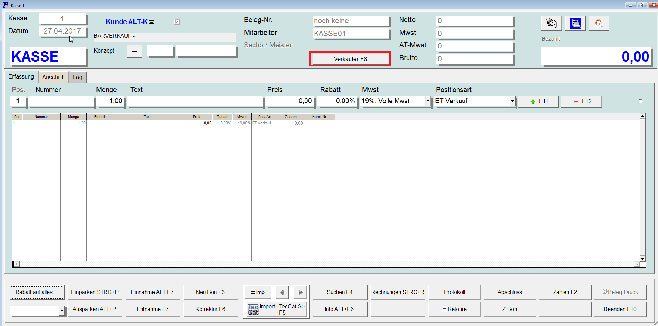
Task: Click Rabatt auf alles button
Action: click(37, 292)
